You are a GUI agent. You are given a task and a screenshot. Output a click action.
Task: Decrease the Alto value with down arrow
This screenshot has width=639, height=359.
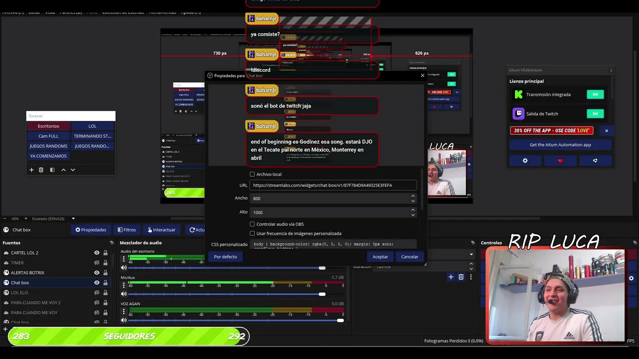tap(413, 215)
